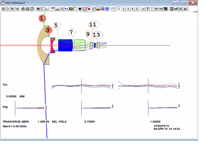204x144 pixels.
Task: Click surface label 7 on lens drawing
Action: (x=72, y=32)
